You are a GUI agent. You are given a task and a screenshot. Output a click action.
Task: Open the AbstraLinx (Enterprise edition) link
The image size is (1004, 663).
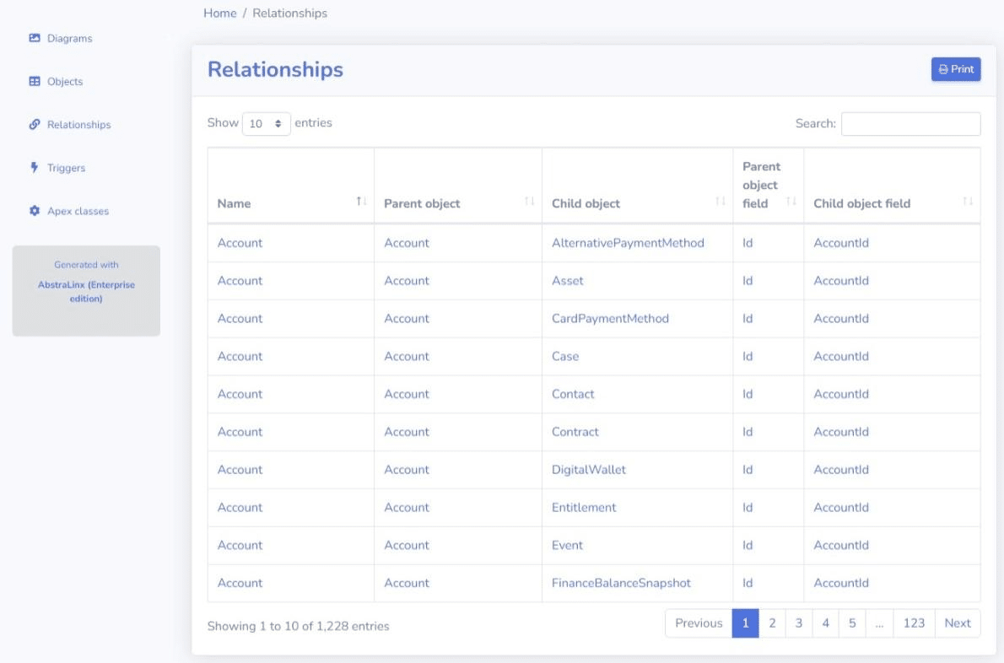86,291
